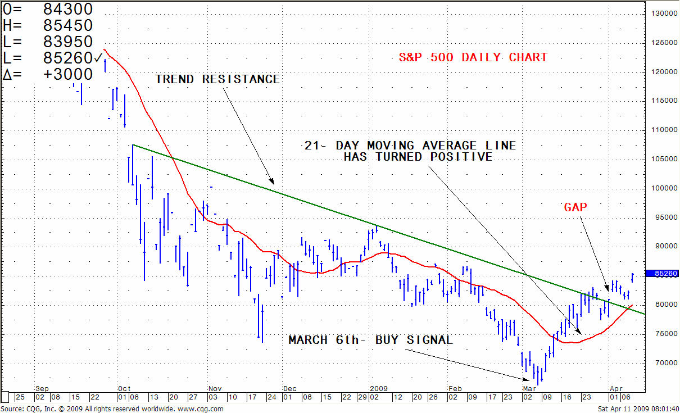
Task: Click the MARCH 6th- BUY SIGNAL annotation
Action: pyautogui.click(x=370, y=340)
